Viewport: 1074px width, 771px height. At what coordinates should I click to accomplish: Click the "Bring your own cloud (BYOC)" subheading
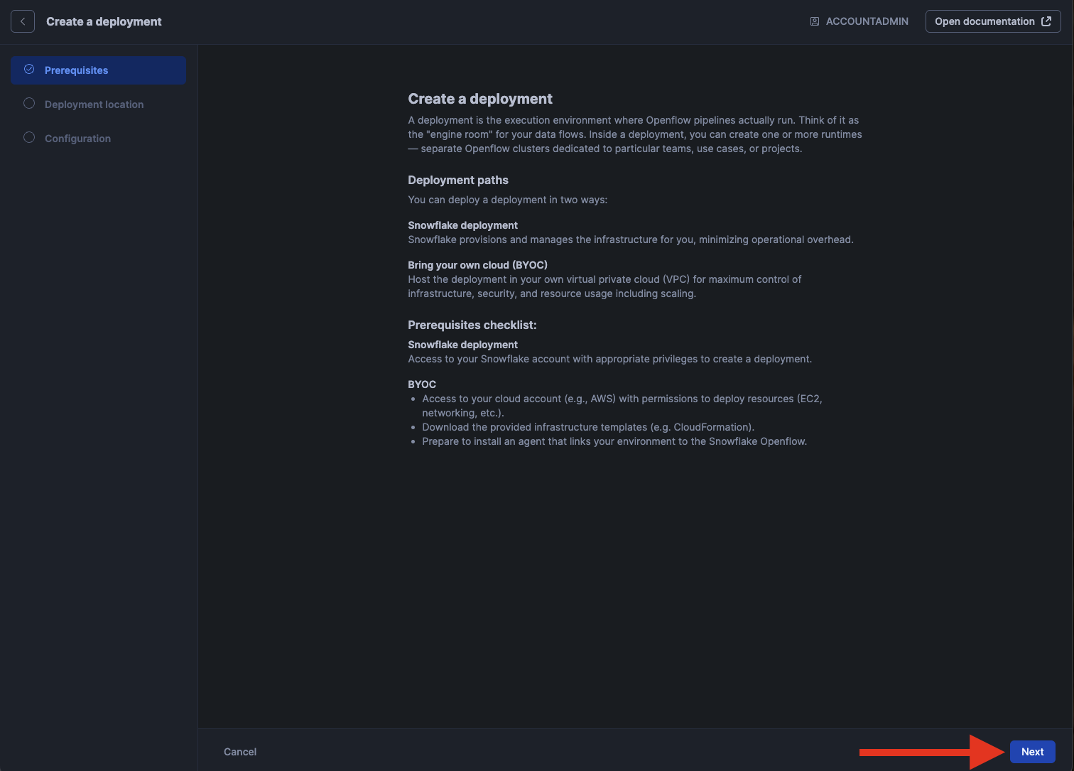pyautogui.click(x=477, y=265)
